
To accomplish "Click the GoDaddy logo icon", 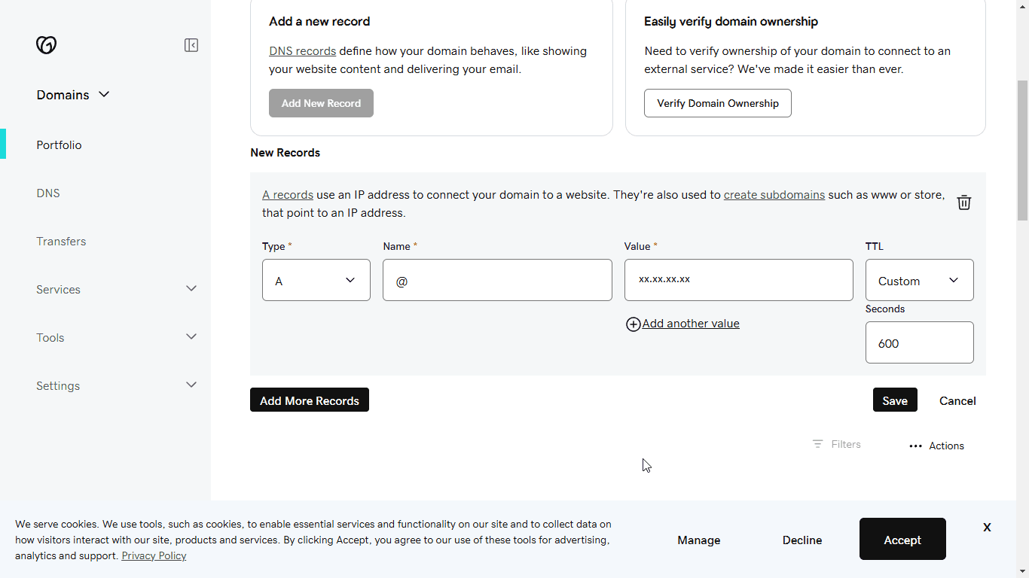I will pos(46,45).
